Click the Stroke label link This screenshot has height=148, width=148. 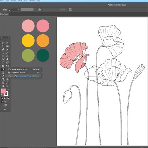pyautogui.click(x=5, y=10)
